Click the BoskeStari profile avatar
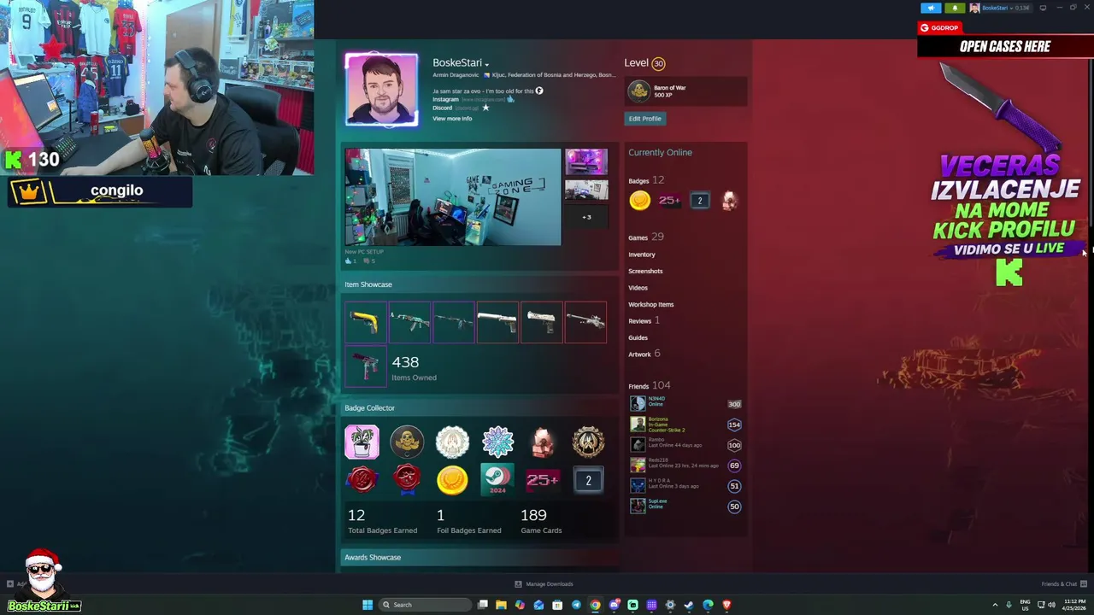1094x615 pixels. coord(381,90)
